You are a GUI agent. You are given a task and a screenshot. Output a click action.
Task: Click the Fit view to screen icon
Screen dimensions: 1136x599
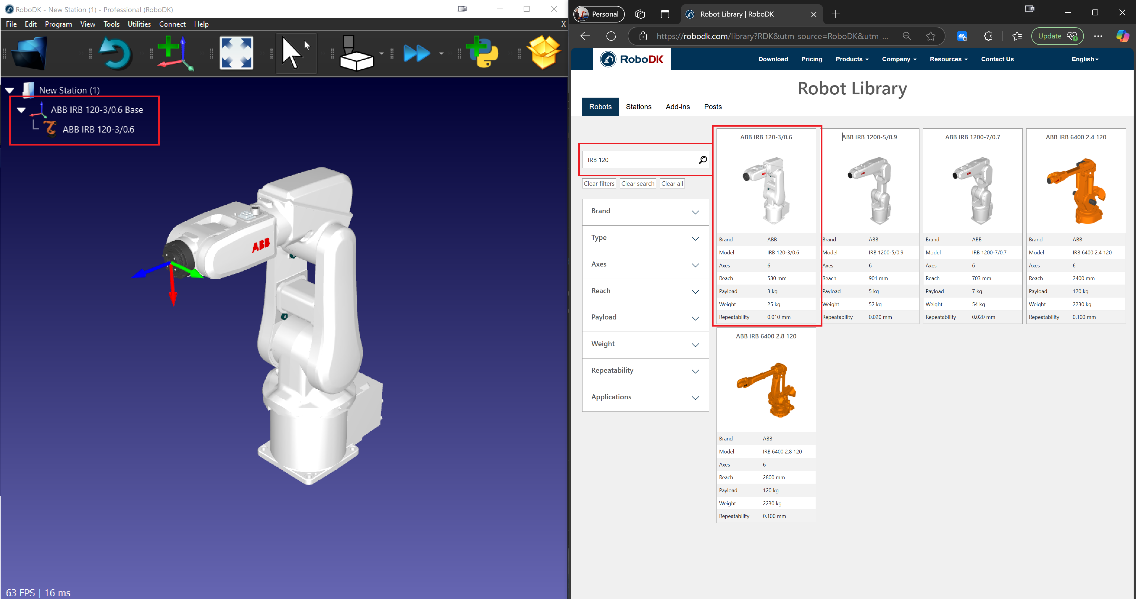point(236,52)
